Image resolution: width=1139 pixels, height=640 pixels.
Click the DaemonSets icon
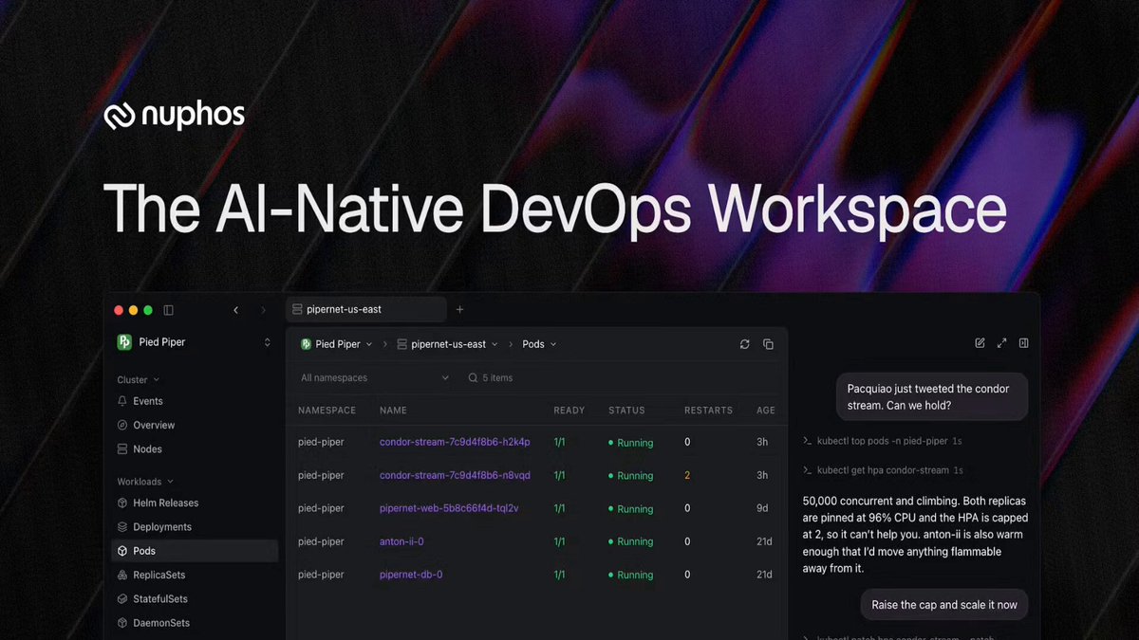pos(122,623)
